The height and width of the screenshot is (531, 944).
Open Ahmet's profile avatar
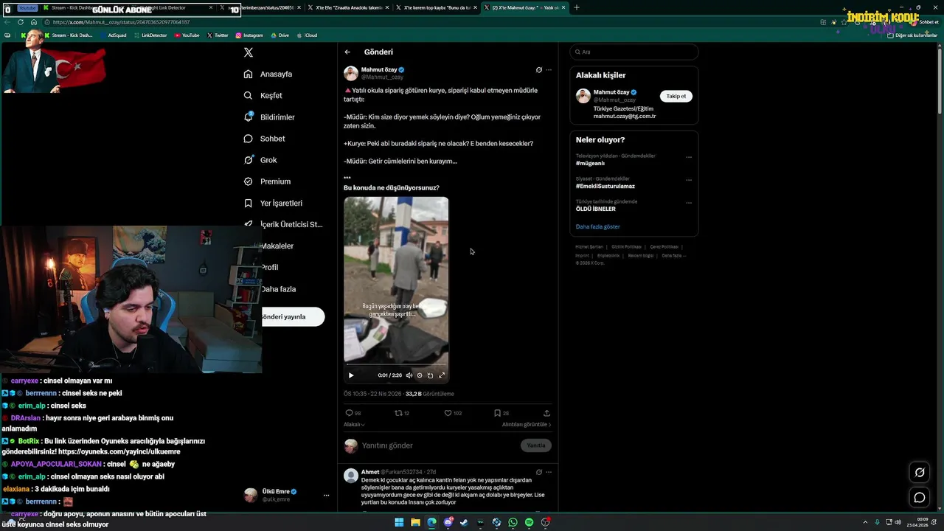[351, 476]
